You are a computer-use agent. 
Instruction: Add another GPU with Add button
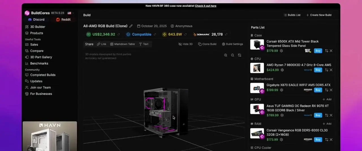pyautogui.click(x=327, y=100)
